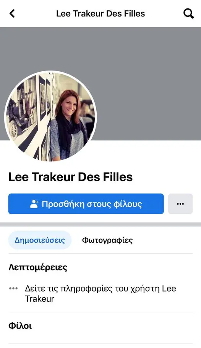Click the Λεπτομέρειες section heading
Viewport: 201px width, 348px height.
38,268
